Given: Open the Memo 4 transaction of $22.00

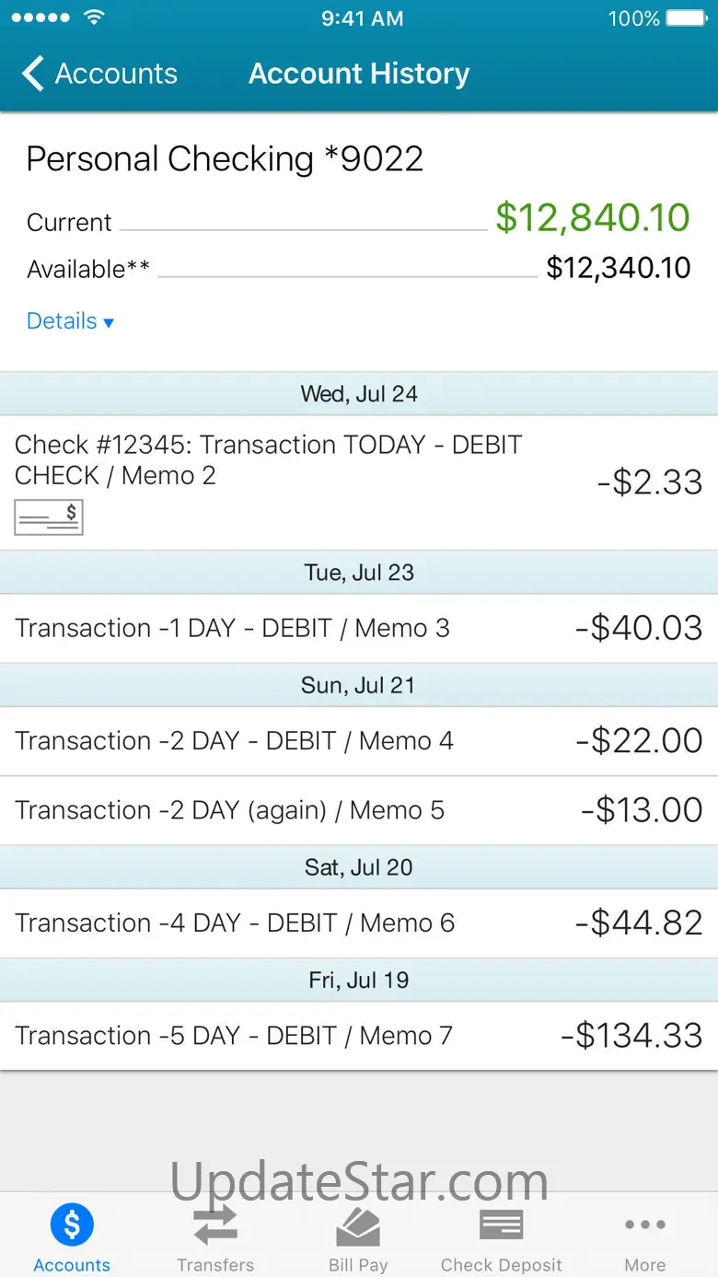Looking at the screenshot, I should coord(359,741).
